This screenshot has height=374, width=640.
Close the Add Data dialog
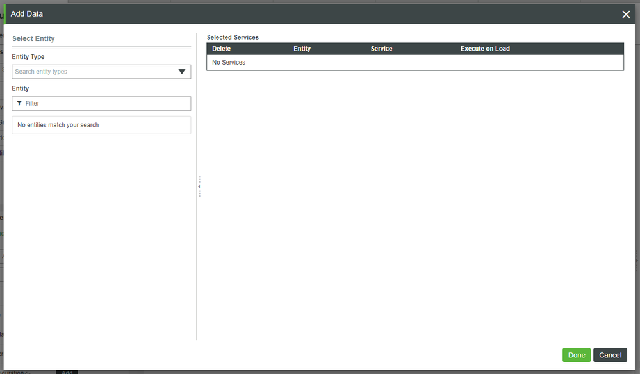click(x=626, y=14)
